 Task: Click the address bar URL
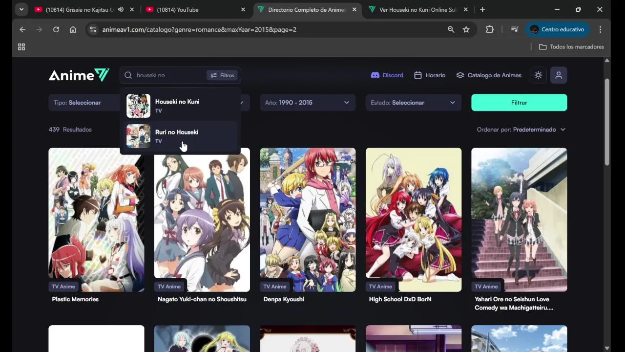coord(199,29)
